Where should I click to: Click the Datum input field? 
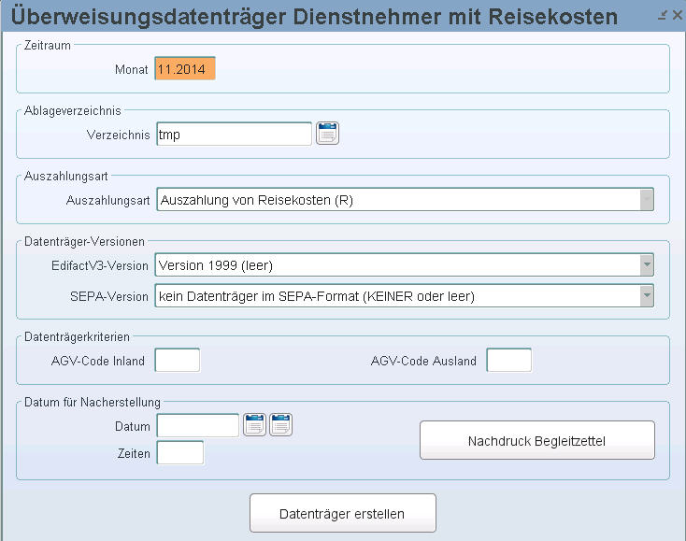tap(198, 425)
